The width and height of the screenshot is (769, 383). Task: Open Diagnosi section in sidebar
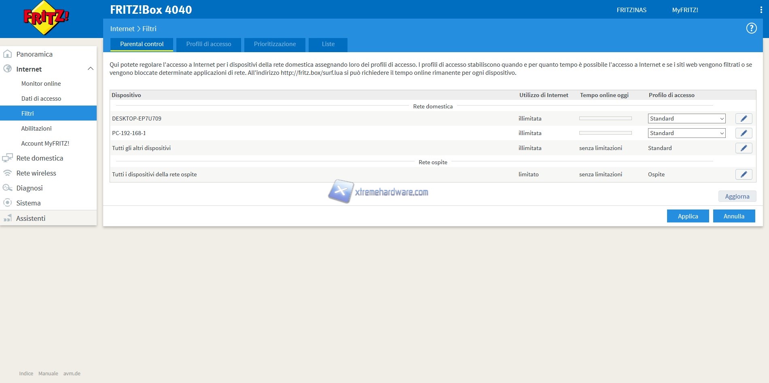[29, 188]
